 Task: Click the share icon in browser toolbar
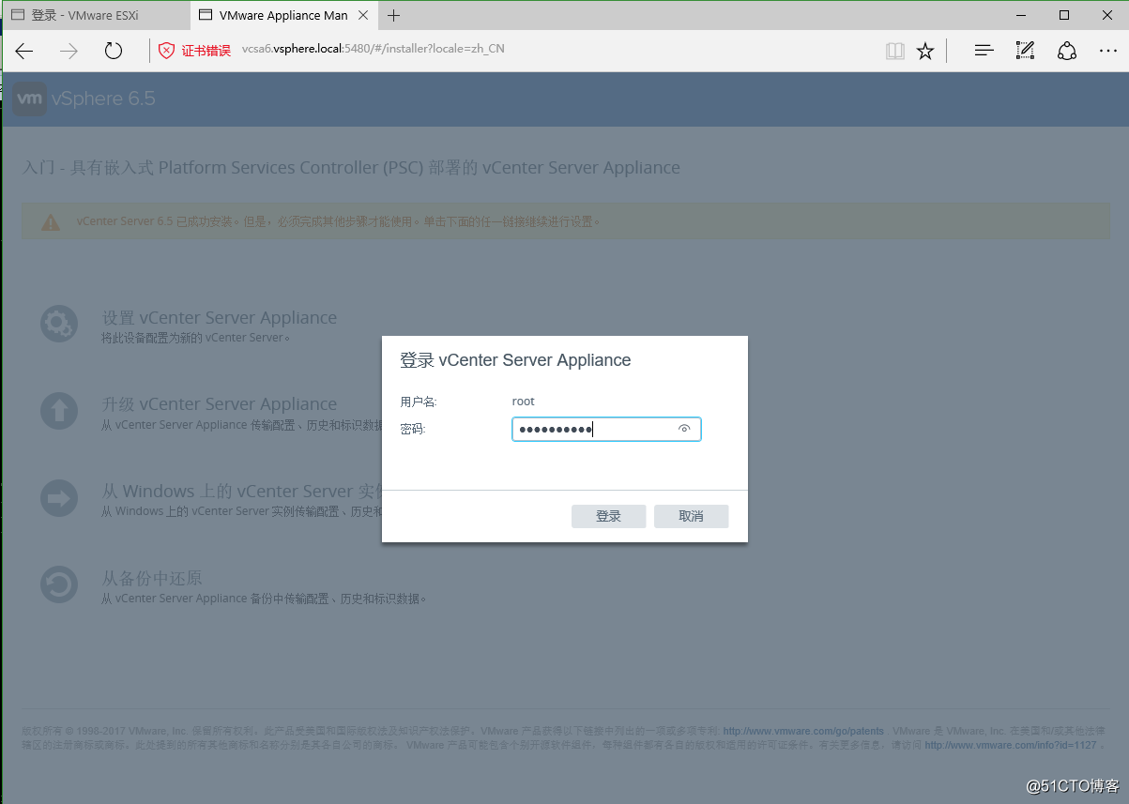pos(1067,51)
